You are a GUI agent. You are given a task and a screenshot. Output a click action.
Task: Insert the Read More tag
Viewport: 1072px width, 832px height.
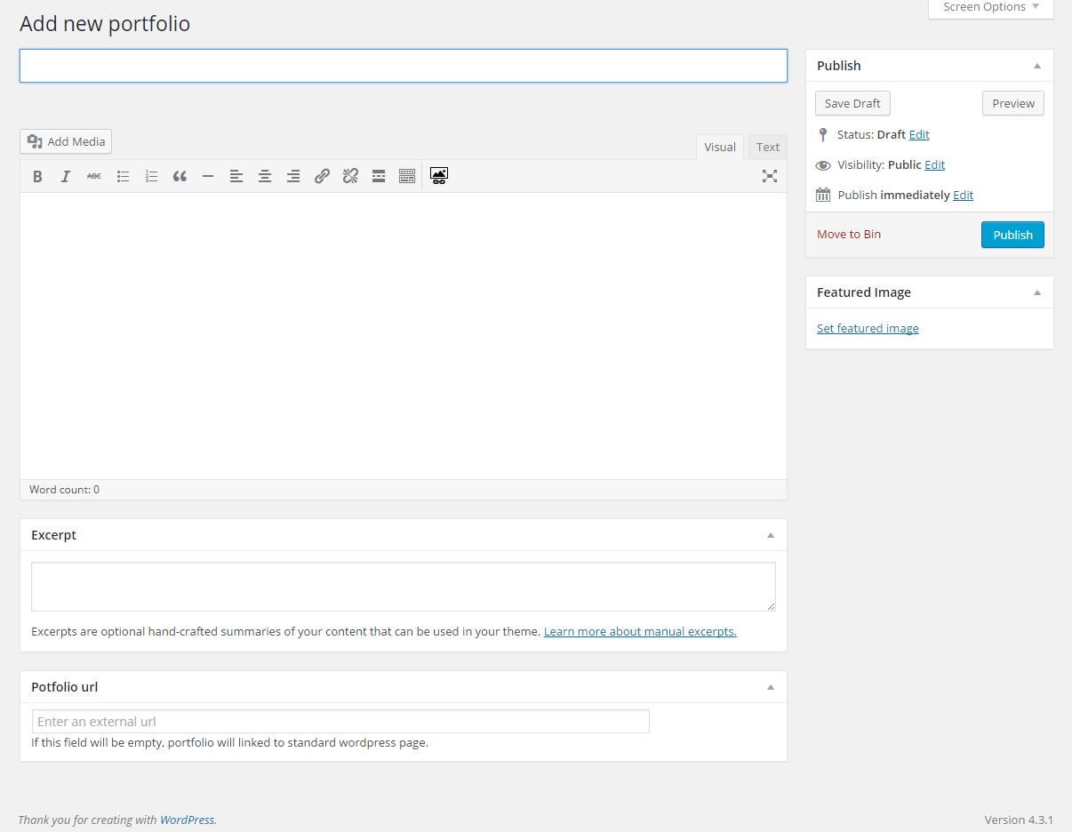(x=379, y=176)
